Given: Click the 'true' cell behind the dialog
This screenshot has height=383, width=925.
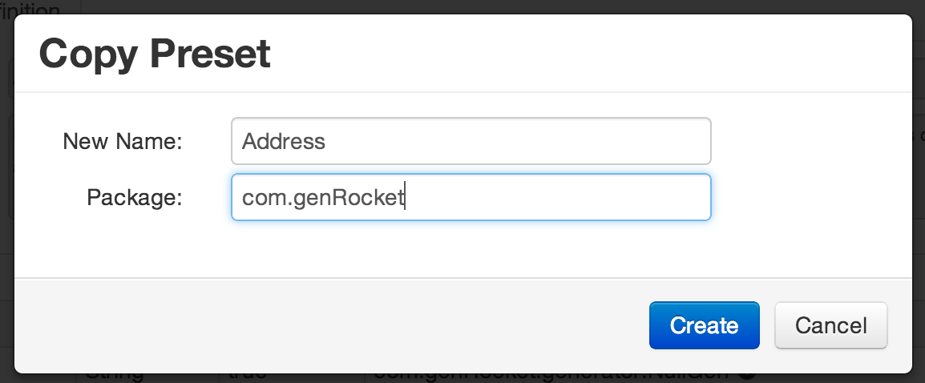Looking at the screenshot, I should coord(247,377).
